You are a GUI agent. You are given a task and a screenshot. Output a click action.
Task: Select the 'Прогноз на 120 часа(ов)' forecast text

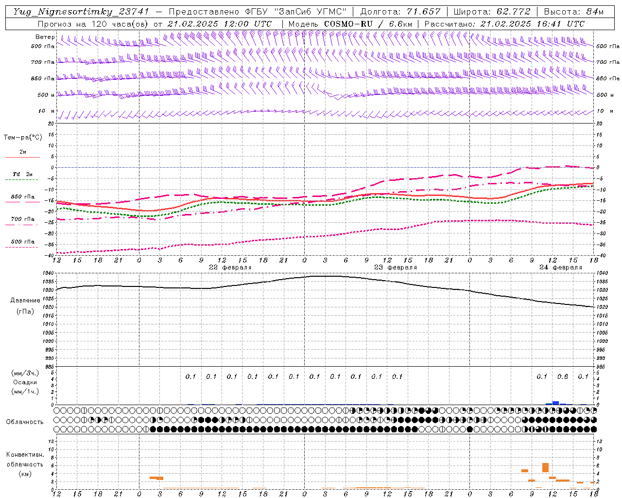[93, 24]
